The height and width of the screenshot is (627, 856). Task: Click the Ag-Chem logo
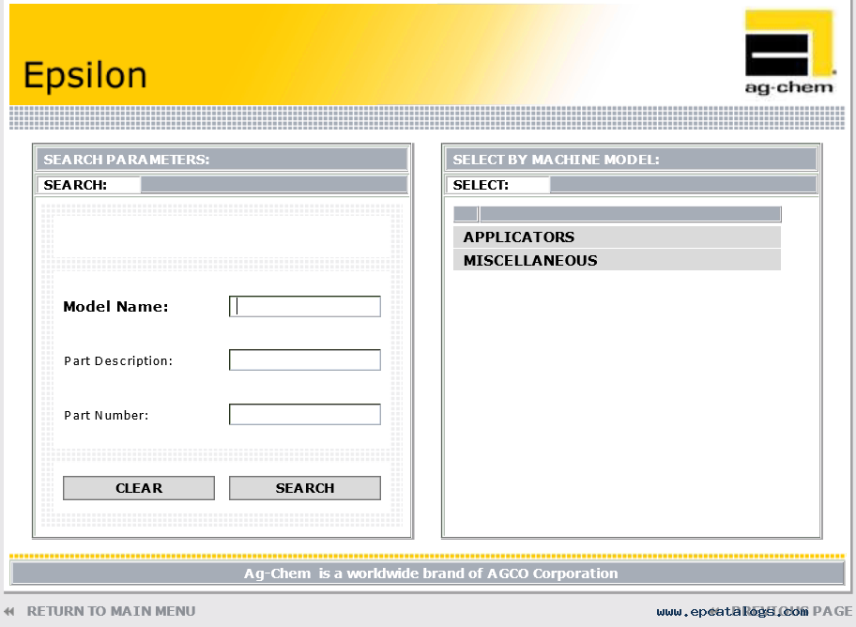click(x=788, y=53)
